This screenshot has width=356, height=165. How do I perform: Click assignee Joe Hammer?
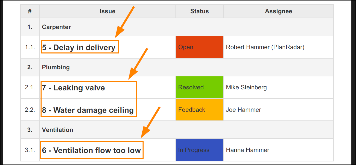point(243,110)
